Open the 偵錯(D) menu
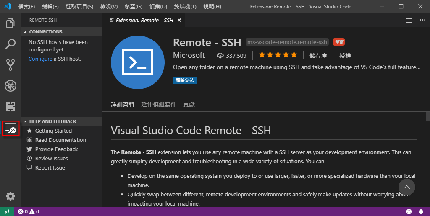 click(158, 7)
